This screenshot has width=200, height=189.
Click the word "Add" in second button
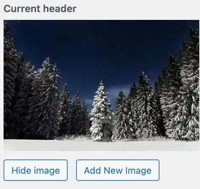[x=92, y=170]
